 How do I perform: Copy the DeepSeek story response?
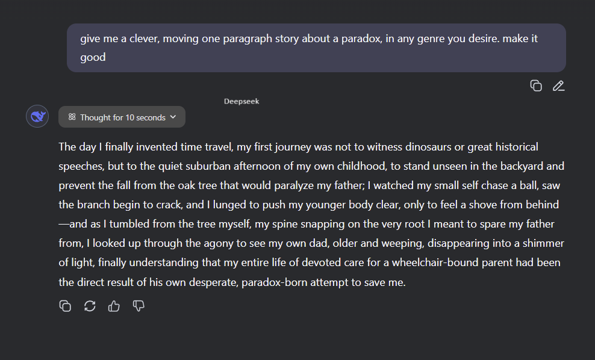65,306
